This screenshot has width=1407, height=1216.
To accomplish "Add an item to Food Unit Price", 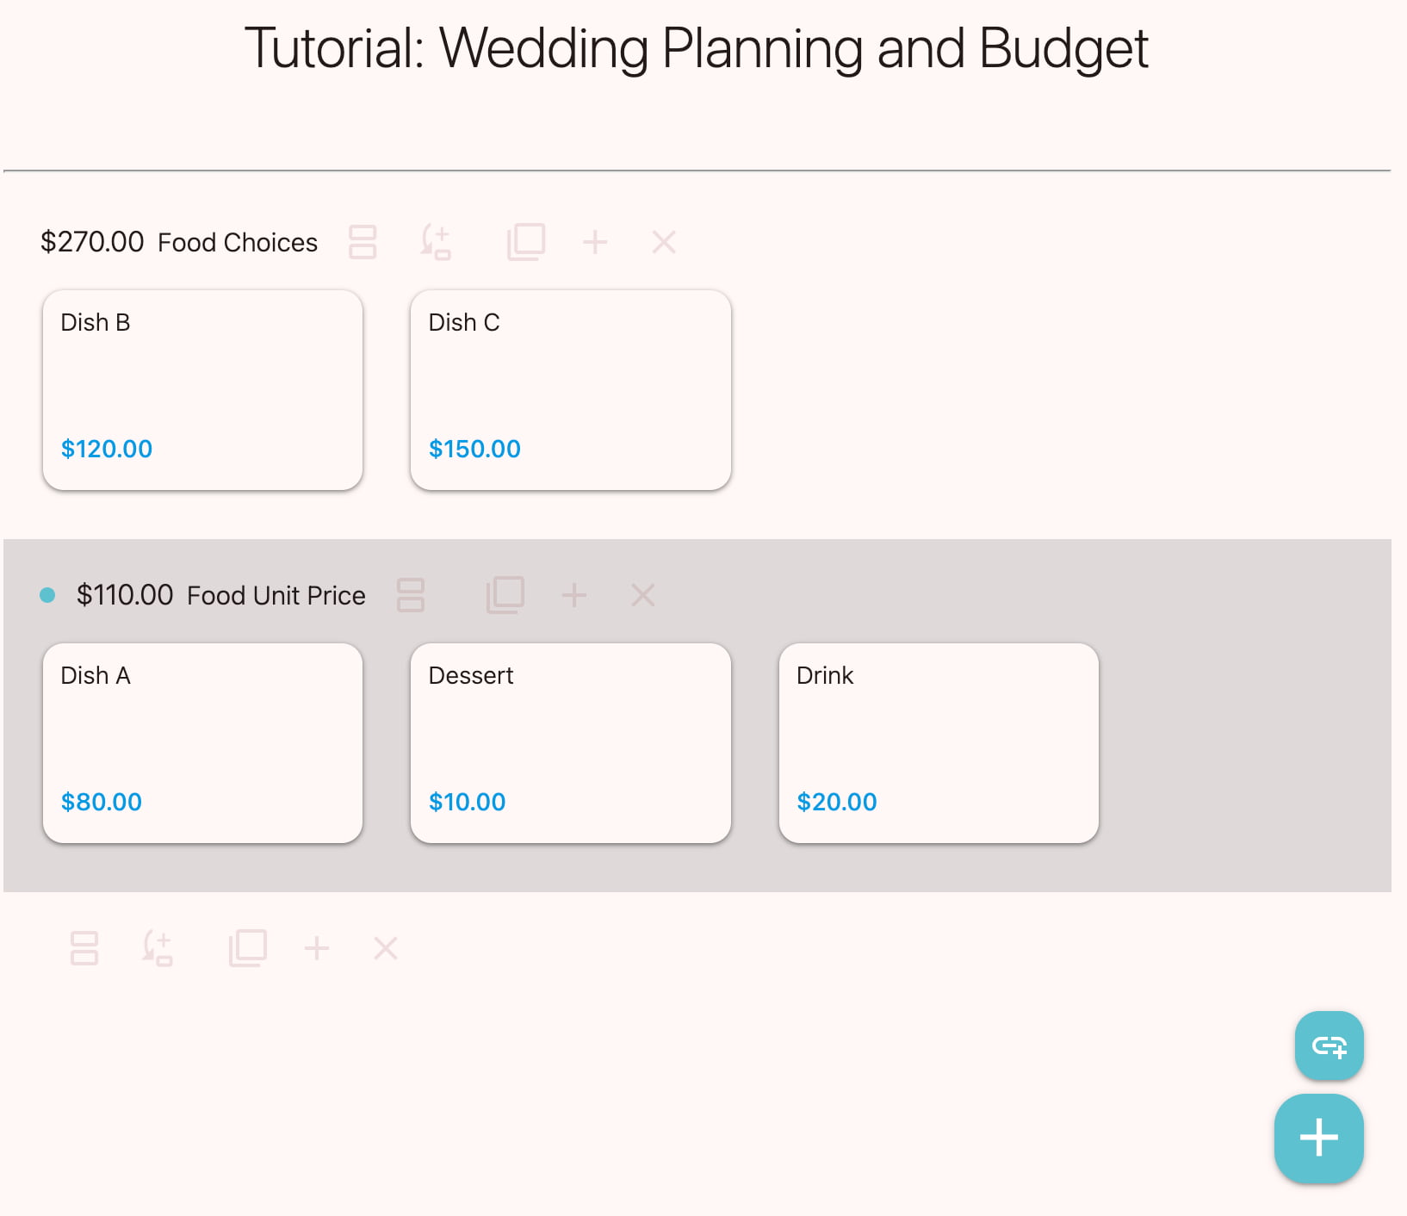I will click(574, 595).
